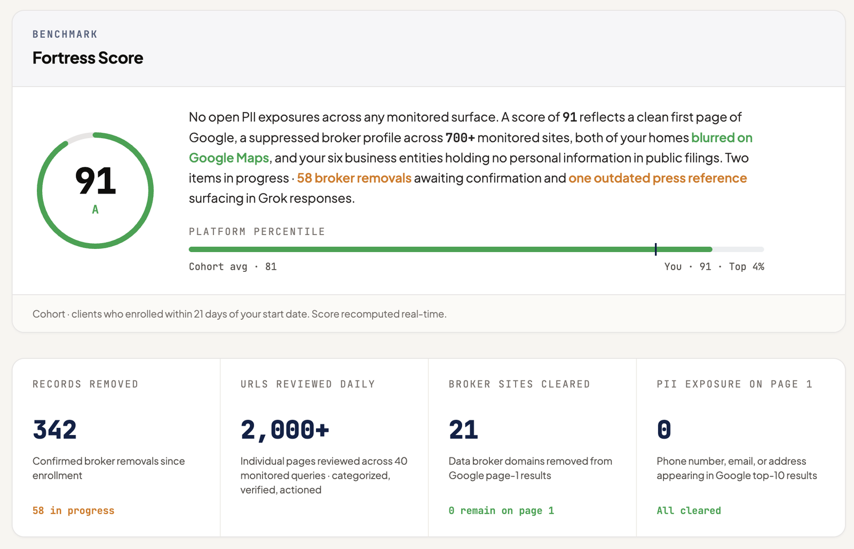
Task: Follow the 'one outdated press reference' link
Action: 658,178
